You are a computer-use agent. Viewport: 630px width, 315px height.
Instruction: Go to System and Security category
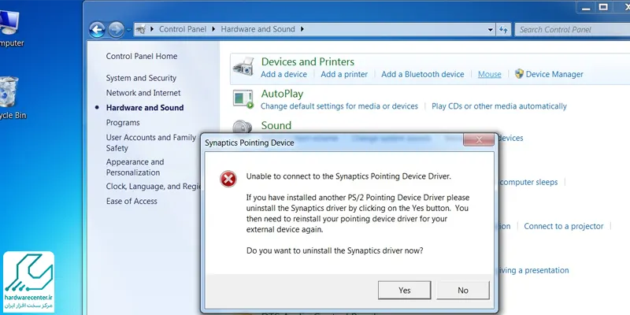141,78
